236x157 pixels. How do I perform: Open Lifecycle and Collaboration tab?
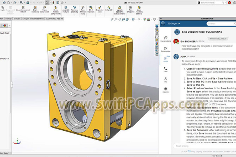(x=33, y=19)
